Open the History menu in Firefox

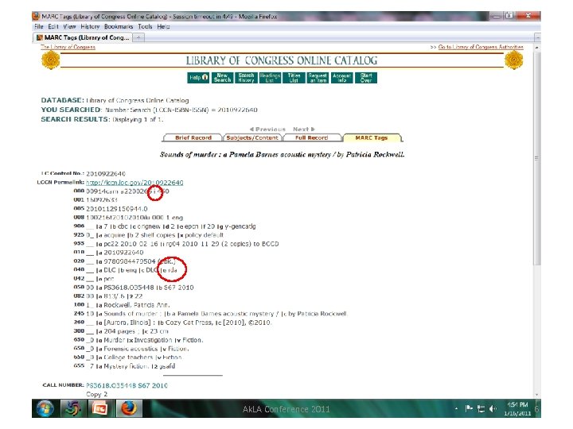pos(90,27)
